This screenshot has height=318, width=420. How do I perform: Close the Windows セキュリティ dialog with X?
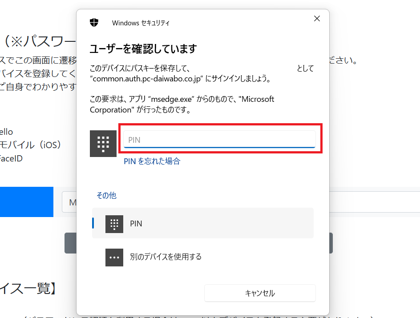coord(317,19)
